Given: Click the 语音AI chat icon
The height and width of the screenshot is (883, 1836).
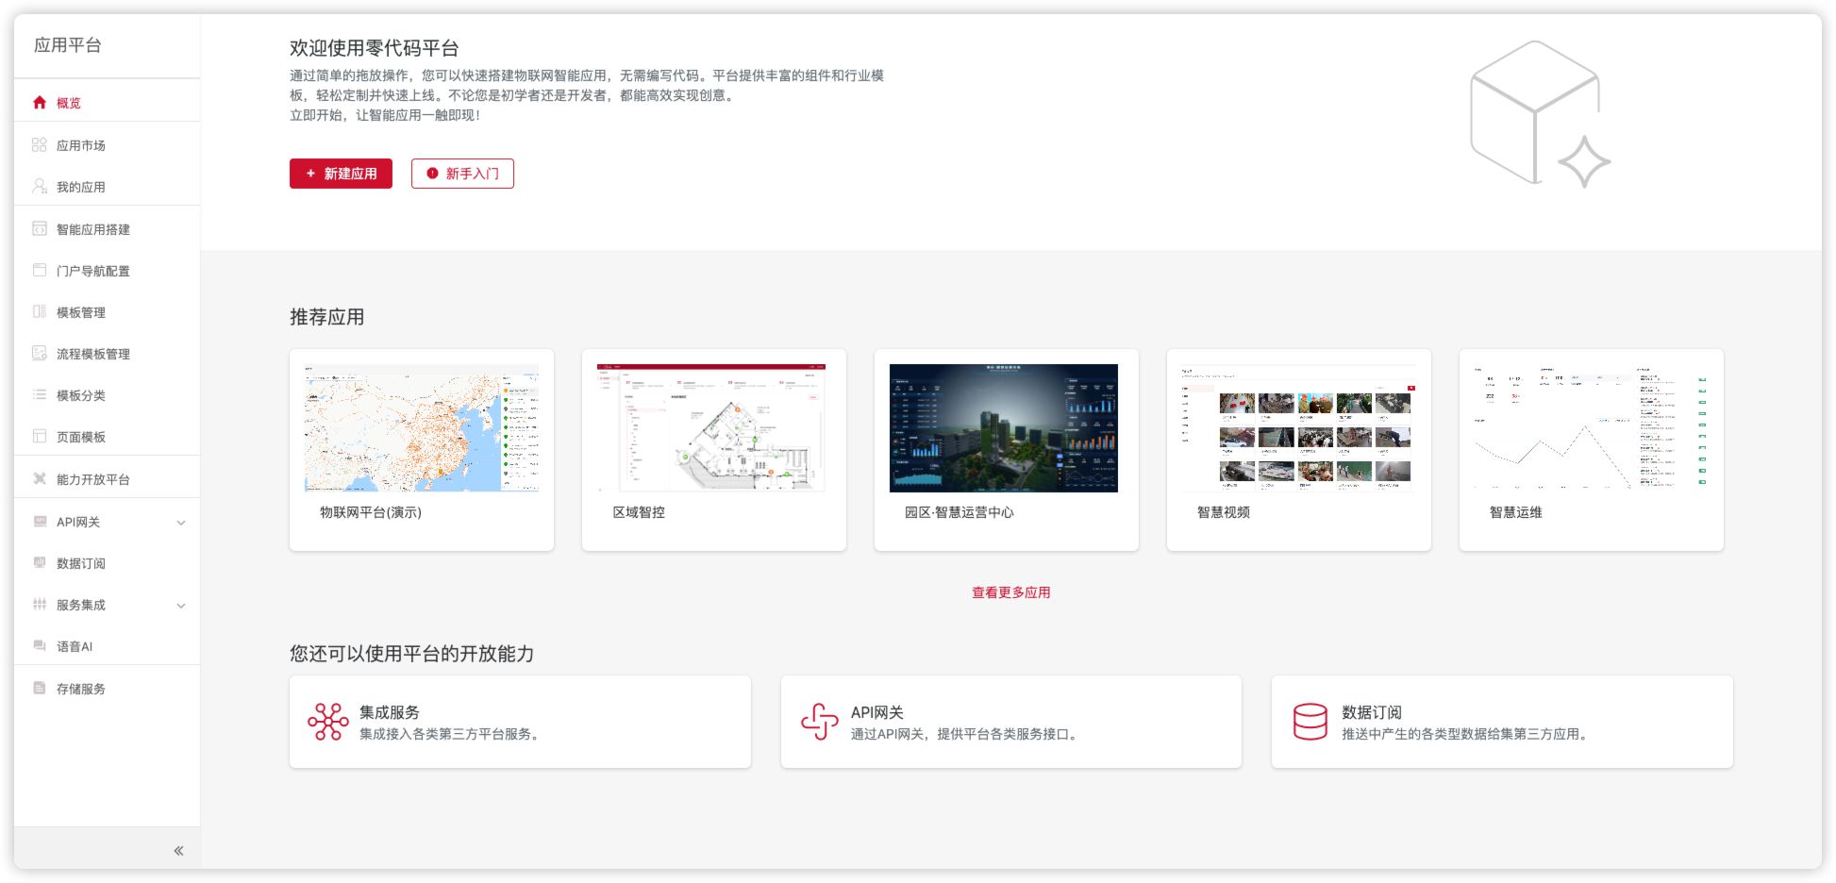Looking at the screenshot, I should pyautogui.click(x=40, y=646).
